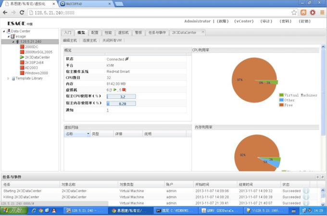Select the Windows2000 VM stopped icon

(22, 73)
